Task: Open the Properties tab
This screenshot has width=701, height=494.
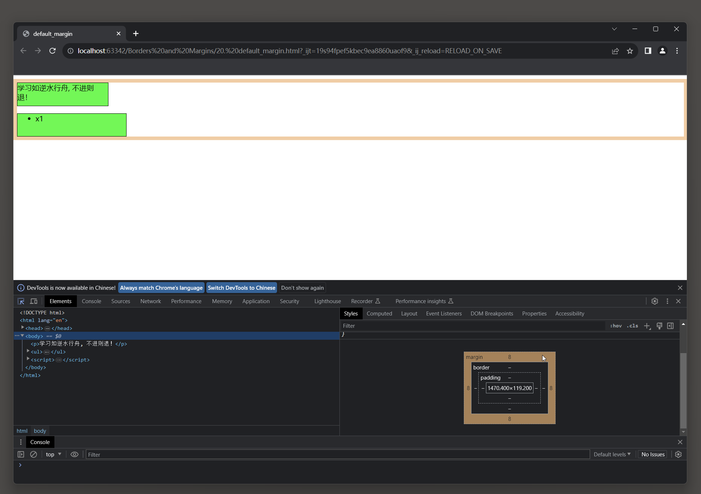Action: pos(534,314)
